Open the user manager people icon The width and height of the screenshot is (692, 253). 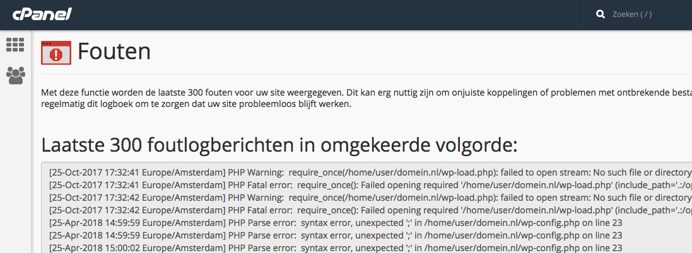tap(15, 76)
